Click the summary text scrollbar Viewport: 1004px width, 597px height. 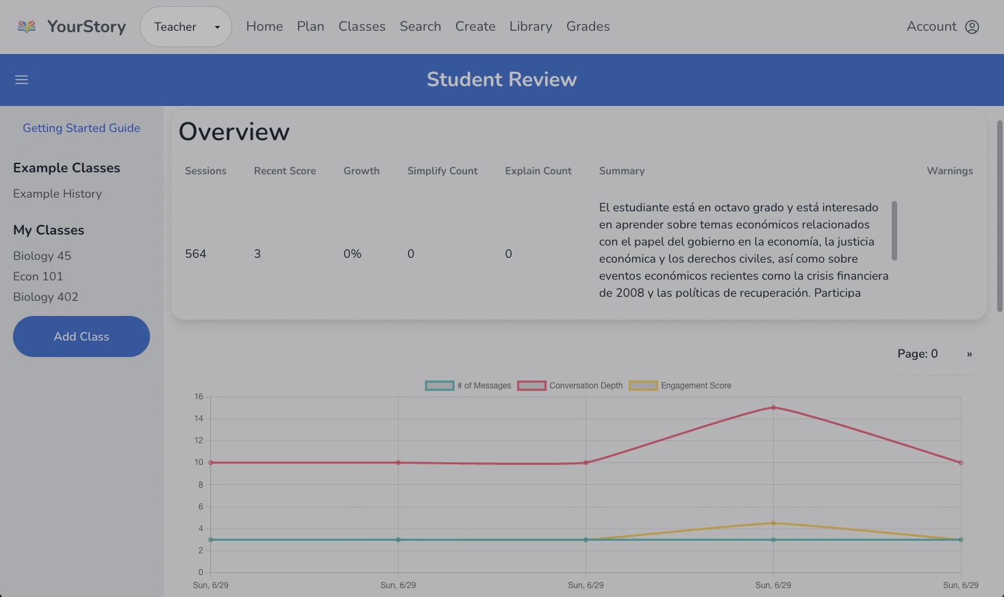pyautogui.click(x=894, y=231)
